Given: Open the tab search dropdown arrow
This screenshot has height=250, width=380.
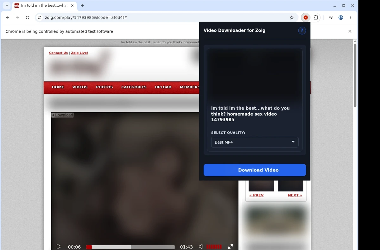Looking at the screenshot, I should [x=7, y=6].
